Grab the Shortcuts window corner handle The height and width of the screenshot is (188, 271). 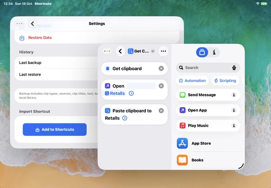[x=241, y=166]
